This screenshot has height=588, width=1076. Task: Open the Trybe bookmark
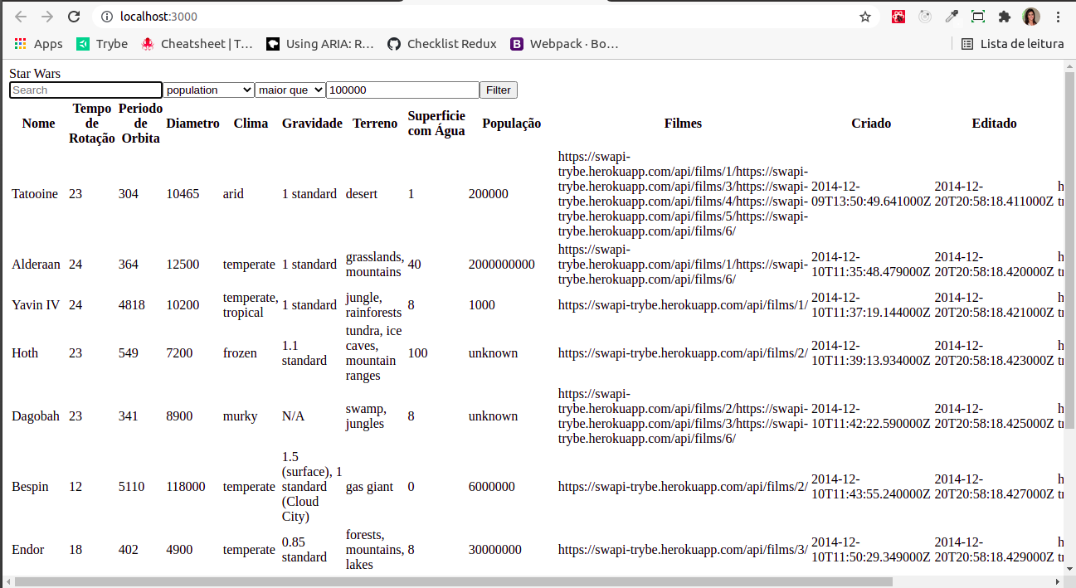point(102,44)
